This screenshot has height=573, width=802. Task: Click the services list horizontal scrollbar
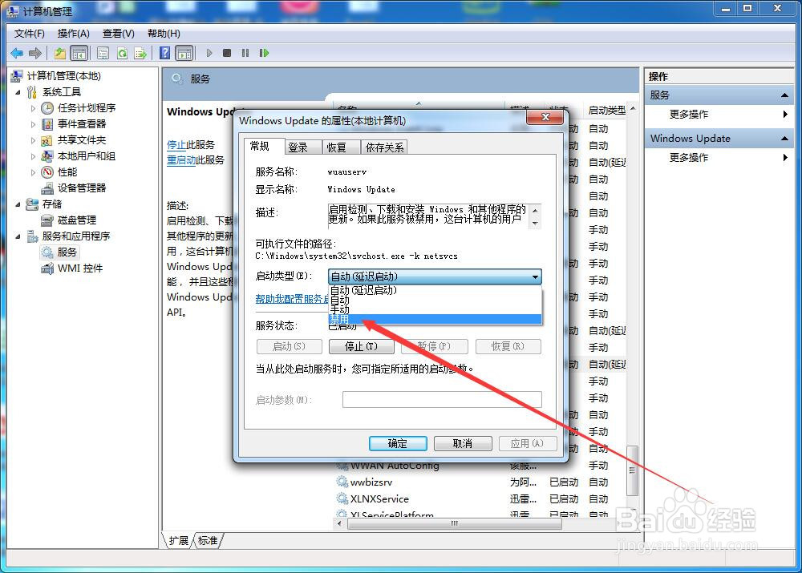(x=454, y=523)
